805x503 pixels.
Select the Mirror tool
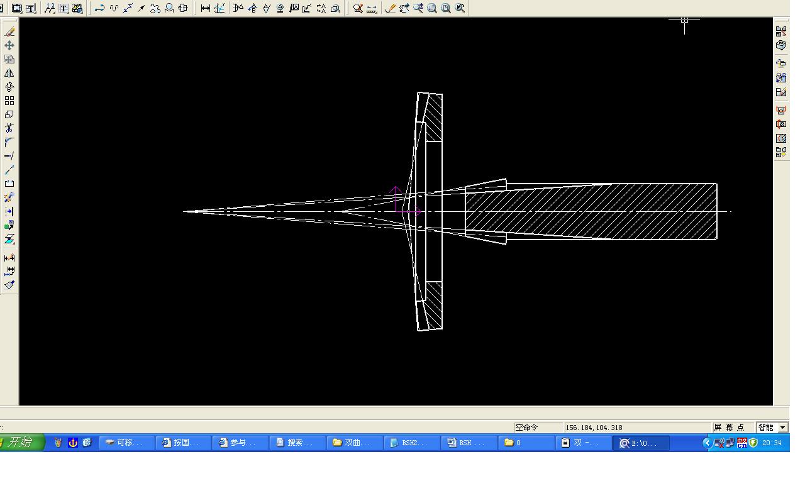tap(9, 73)
